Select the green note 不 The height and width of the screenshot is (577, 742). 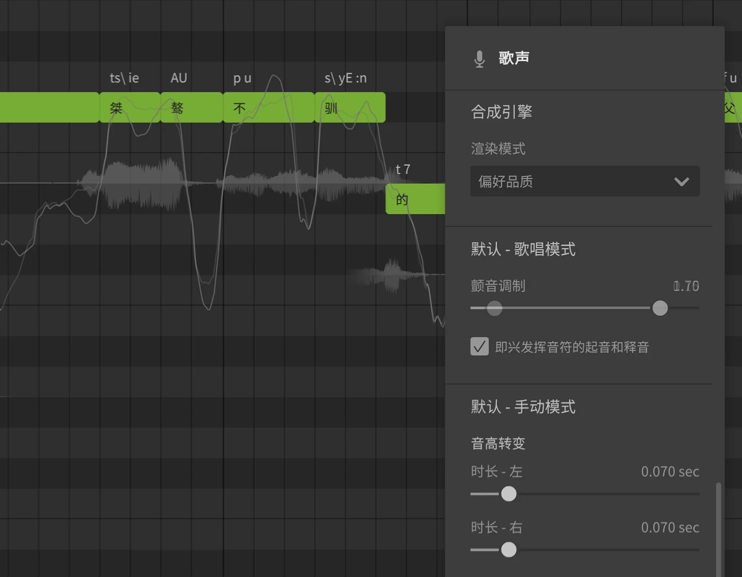[x=268, y=107]
